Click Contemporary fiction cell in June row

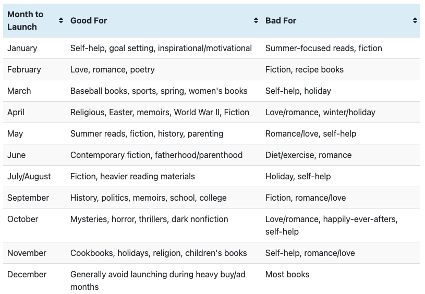coord(164,155)
